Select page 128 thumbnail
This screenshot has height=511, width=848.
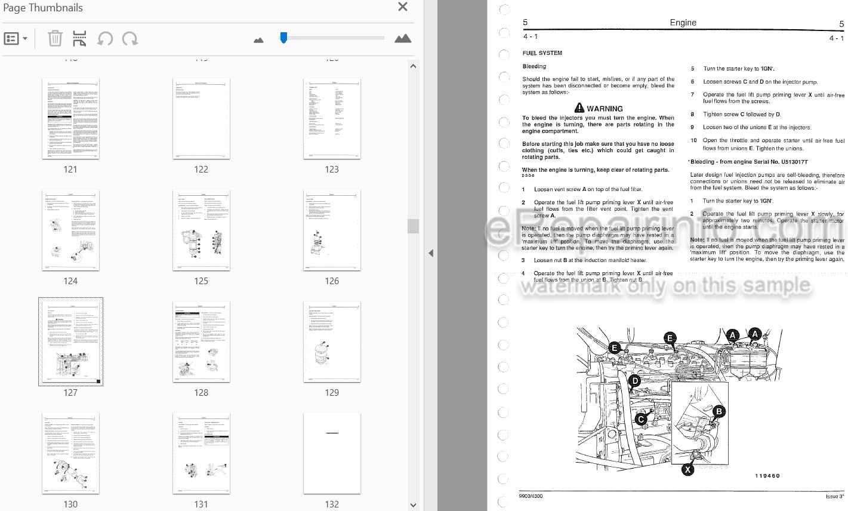[201, 342]
